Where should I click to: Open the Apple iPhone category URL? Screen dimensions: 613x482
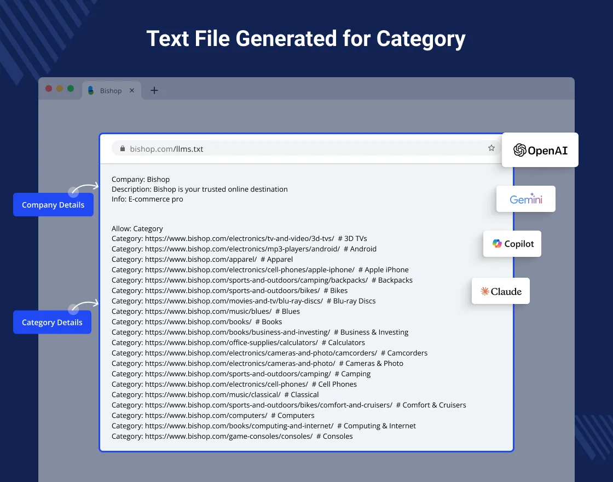[250, 269]
